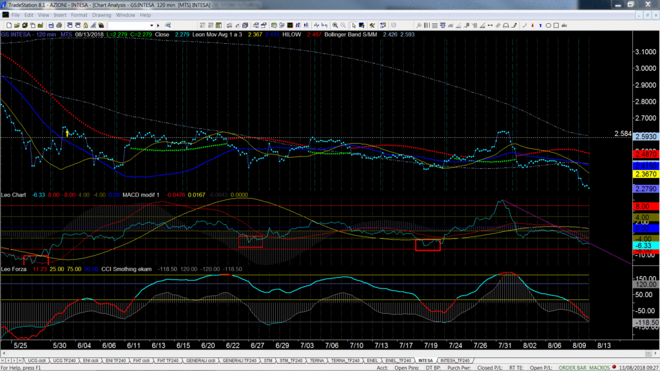
Task: Switch to the GENERALI TF240 tab
Action: coord(239,361)
